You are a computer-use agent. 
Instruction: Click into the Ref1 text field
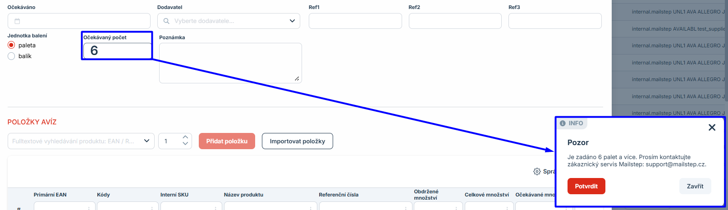tap(355, 21)
